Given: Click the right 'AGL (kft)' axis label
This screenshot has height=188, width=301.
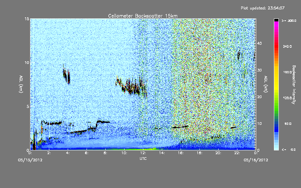Looking at the screenshot, I should (266, 84).
